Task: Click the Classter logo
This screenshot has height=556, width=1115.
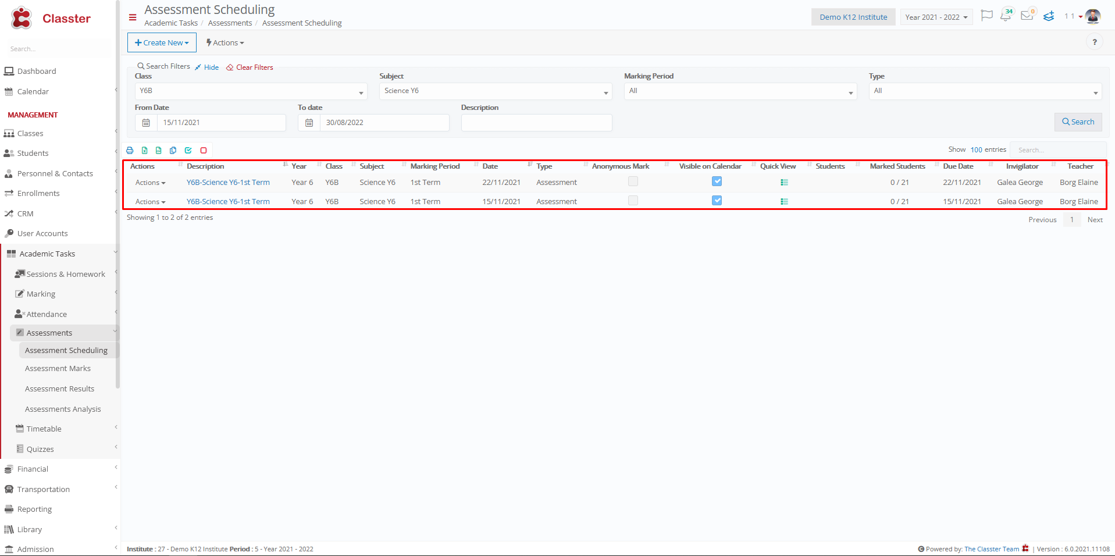Action: pyautogui.click(x=51, y=19)
